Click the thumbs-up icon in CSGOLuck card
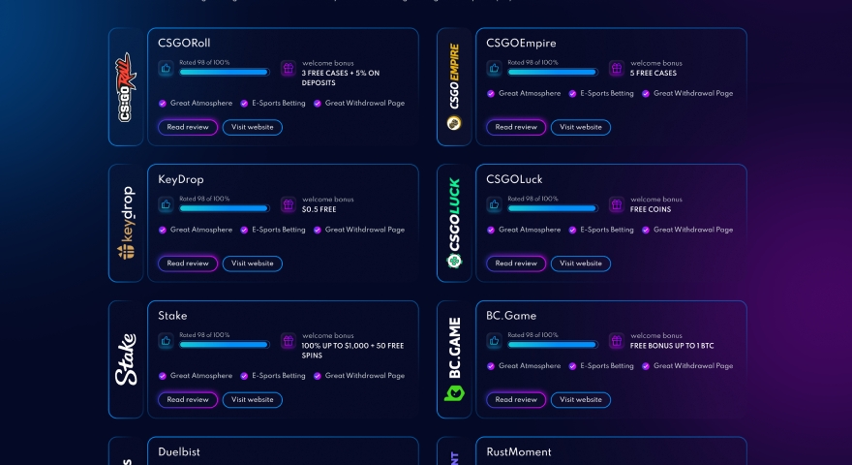Image resolution: width=852 pixels, height=465 pixels. pyautogui.click(x=494, y=204)
